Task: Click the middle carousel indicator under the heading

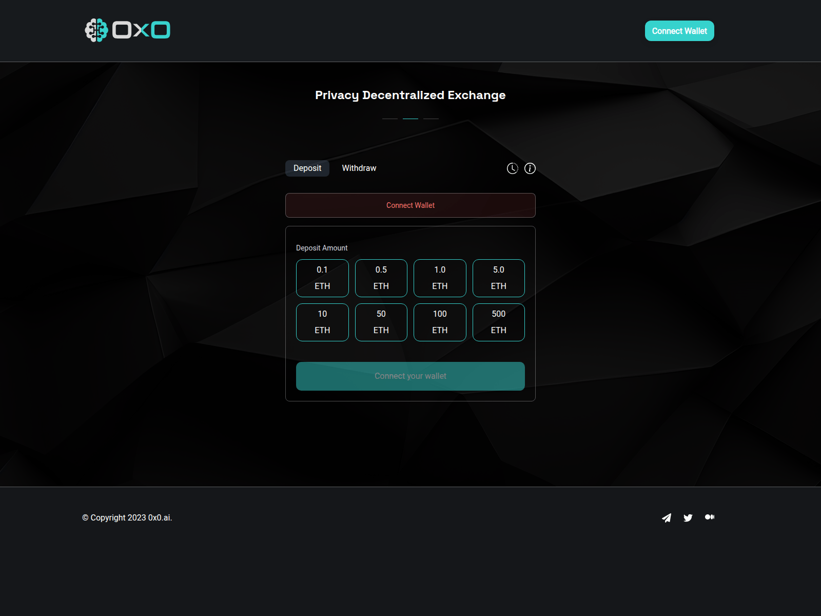Action: 411,118
